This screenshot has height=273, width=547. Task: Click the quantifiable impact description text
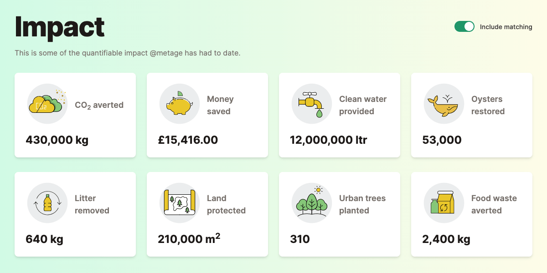click(x=128, y=53)
